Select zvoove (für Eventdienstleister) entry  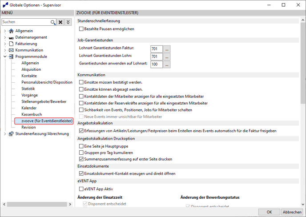(x=44, y=121)
